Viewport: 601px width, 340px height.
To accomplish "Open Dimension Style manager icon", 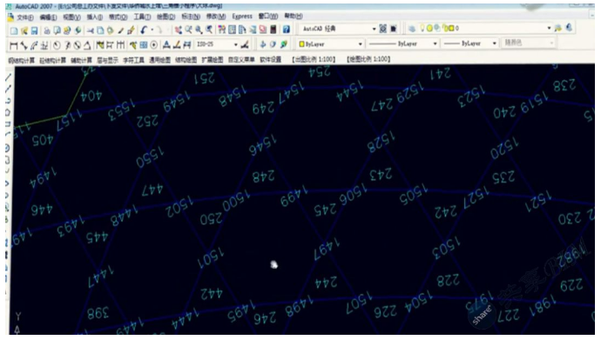I will (245, 45).
